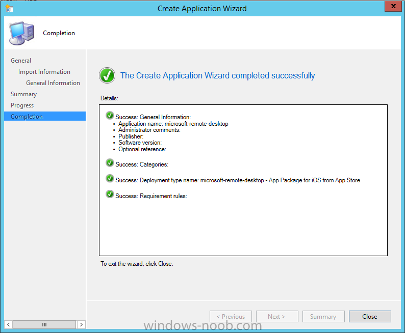Image resolution: width=405 pixels, height=333 pixels.
Task: Click the Previous button
Action: [231, 316]
